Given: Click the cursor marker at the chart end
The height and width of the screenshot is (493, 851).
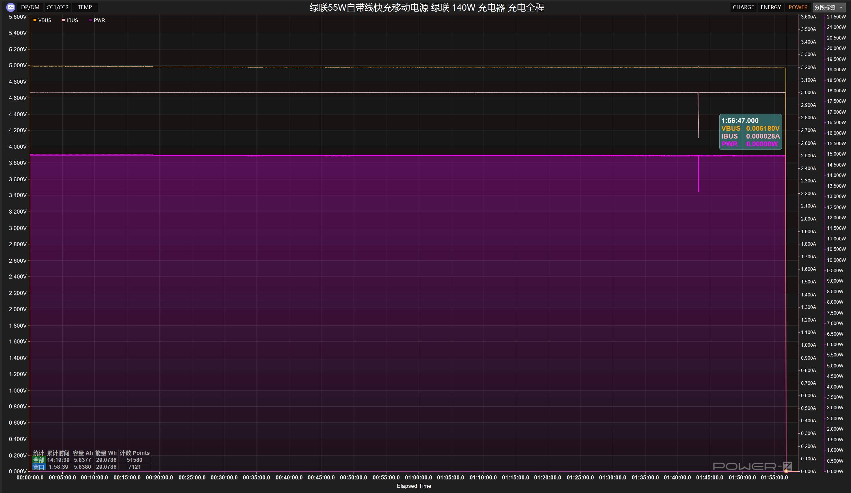Looking at the screenshot, I should [x=786, y=471].
